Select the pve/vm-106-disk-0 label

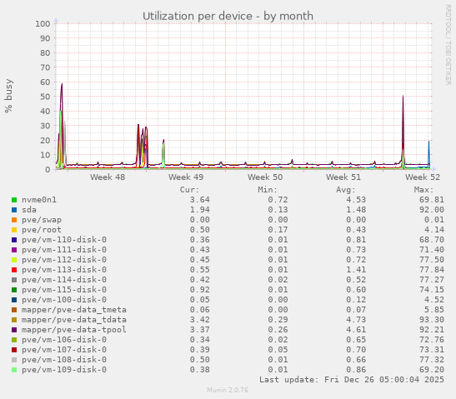tap(64, 340)
